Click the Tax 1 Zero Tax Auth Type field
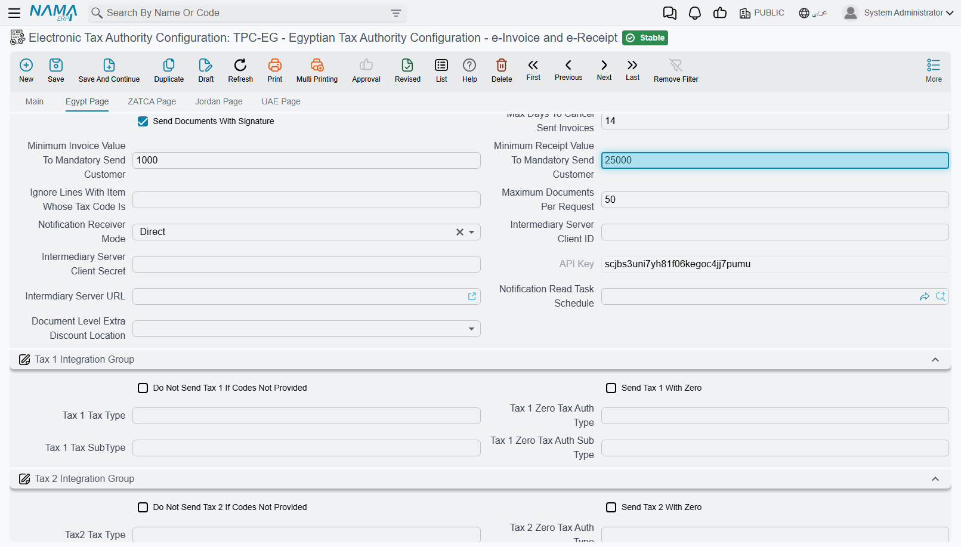Viewport: 961px width, 547px height. tap(775, 416)
